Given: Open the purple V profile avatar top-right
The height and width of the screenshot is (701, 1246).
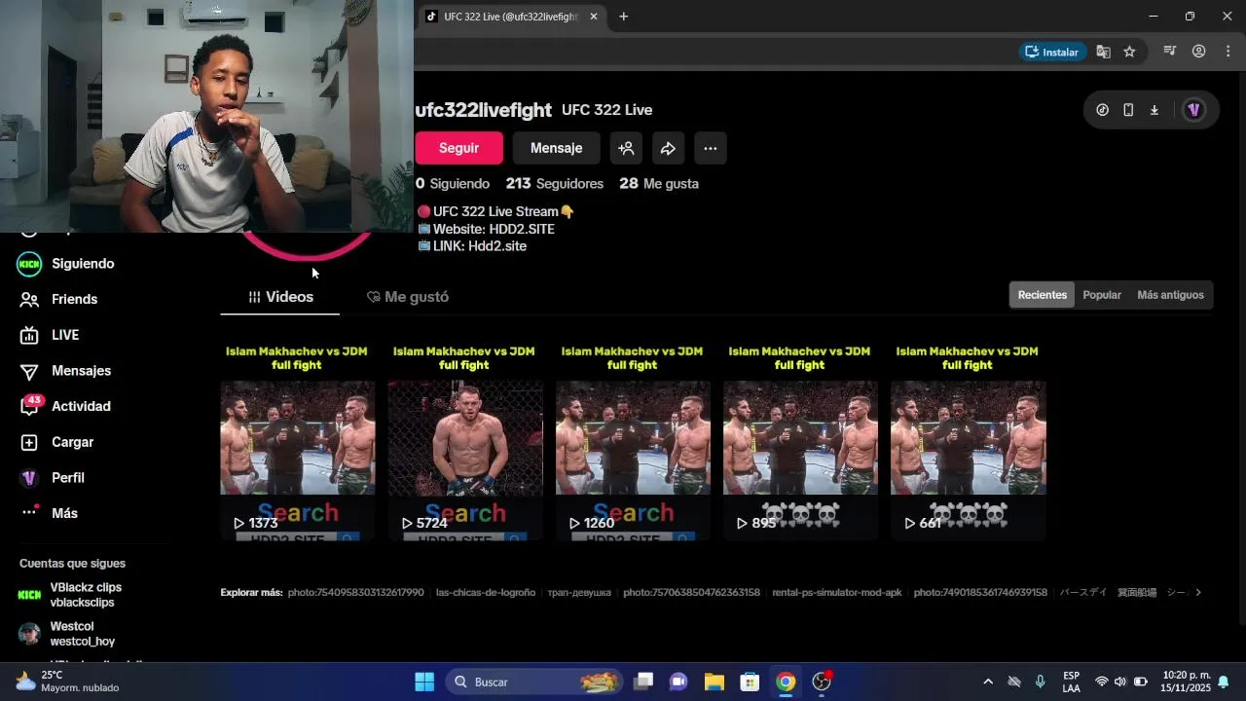Looking at the screenshot, I should pos(1193,110).
